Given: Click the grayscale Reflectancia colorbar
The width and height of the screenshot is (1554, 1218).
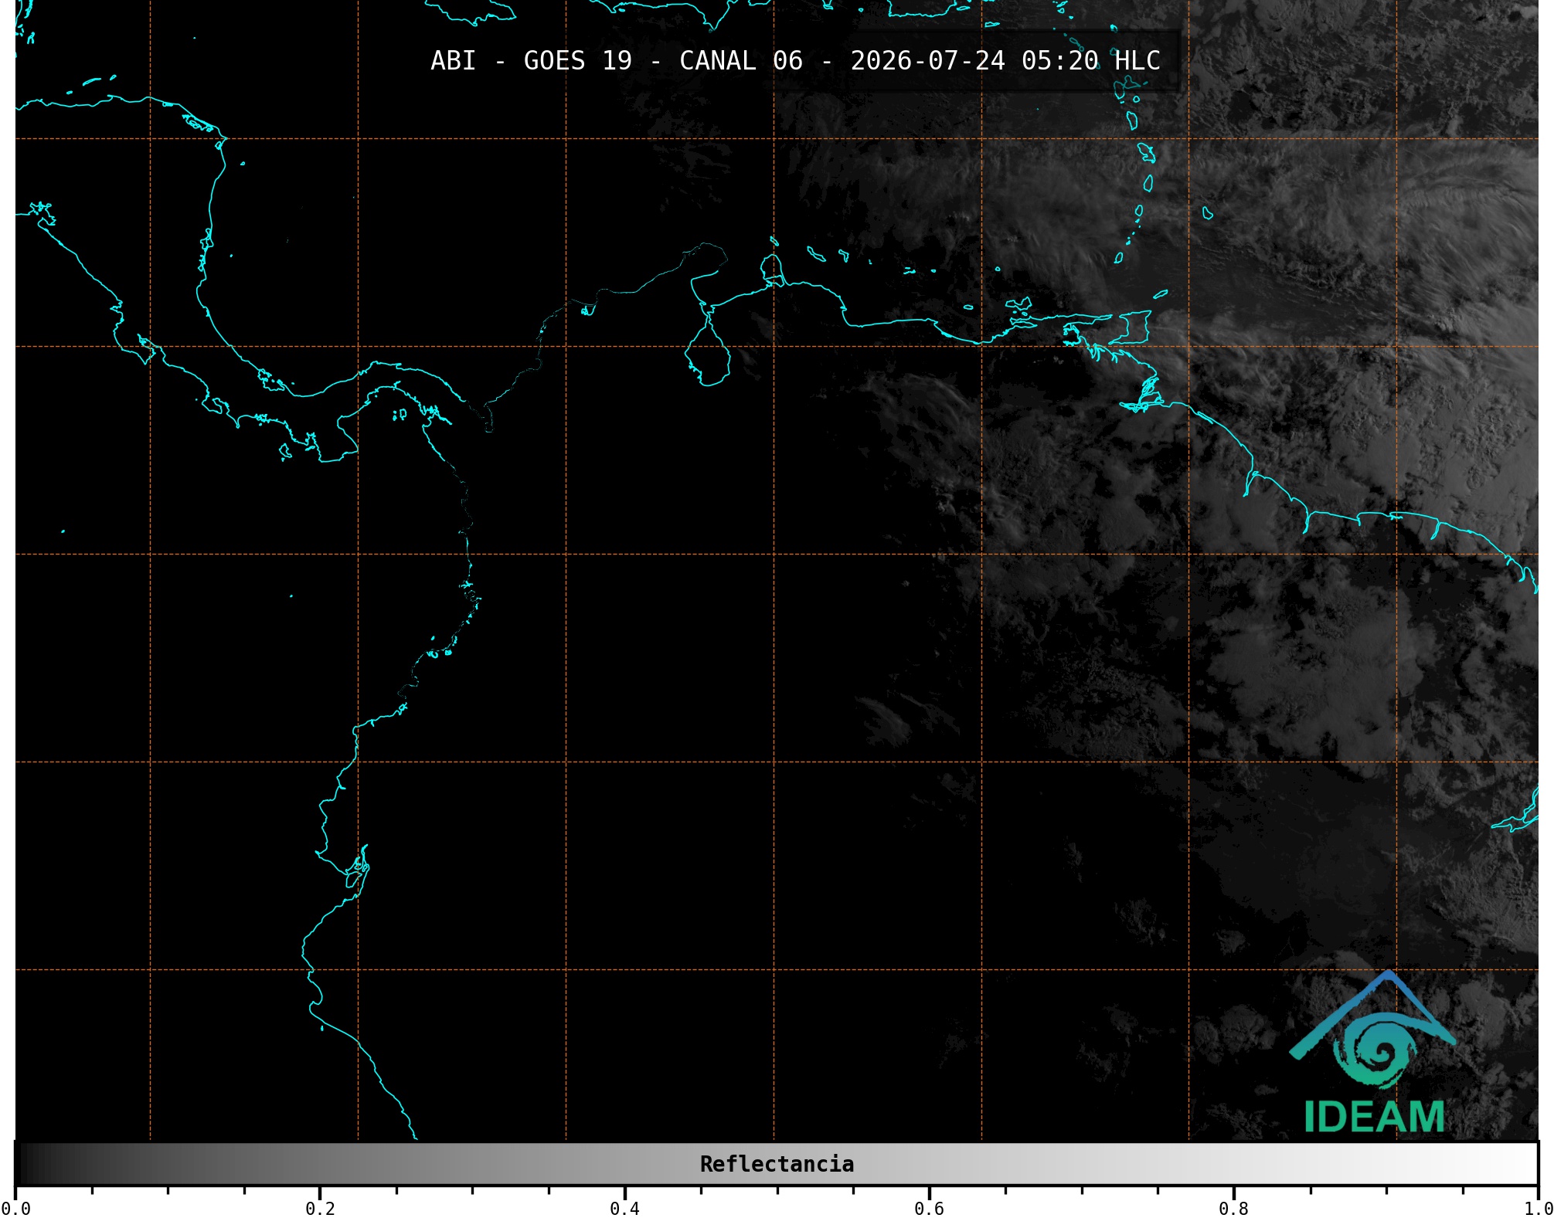Looking at the screenshot, I should click(x=777, y=1163).
